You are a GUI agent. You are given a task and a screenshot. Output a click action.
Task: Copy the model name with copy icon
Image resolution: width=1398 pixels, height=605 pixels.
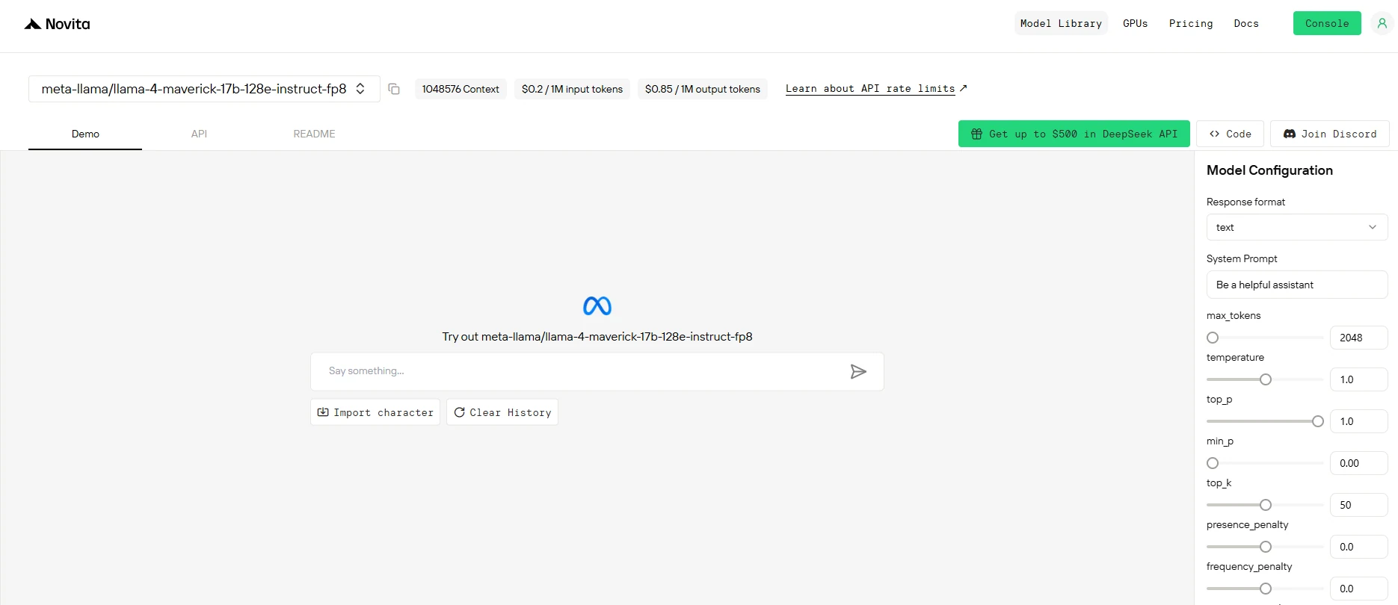tap(394, 89)
